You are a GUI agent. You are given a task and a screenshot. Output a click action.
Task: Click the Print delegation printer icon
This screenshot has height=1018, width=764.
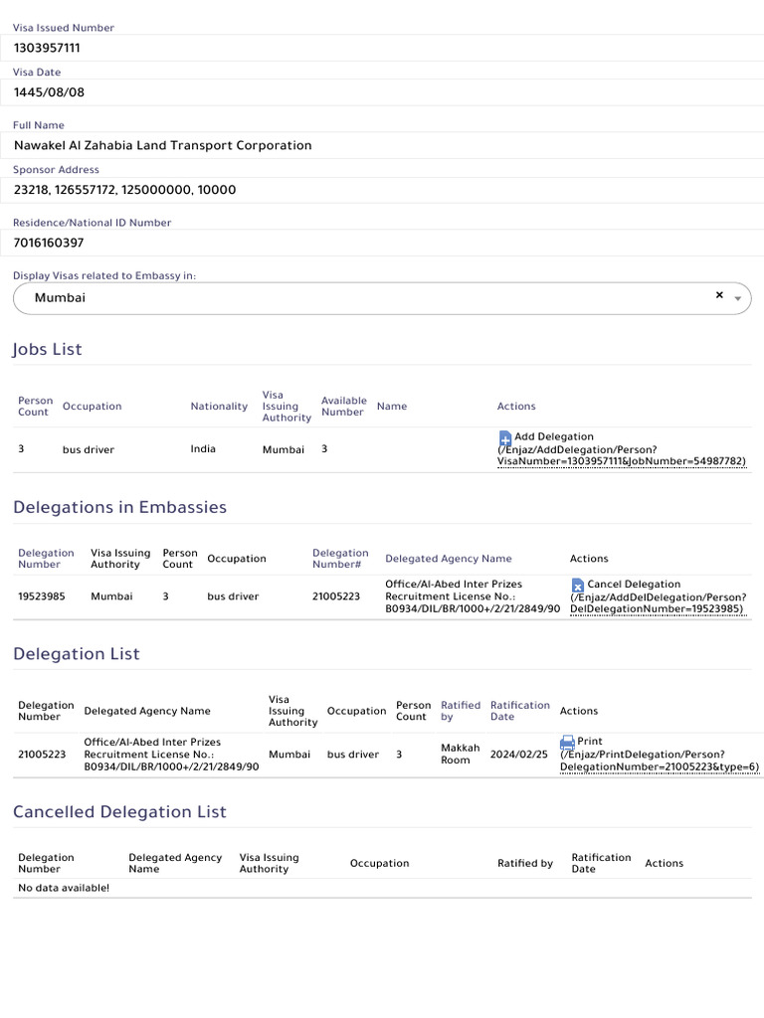tap(567, 742)
